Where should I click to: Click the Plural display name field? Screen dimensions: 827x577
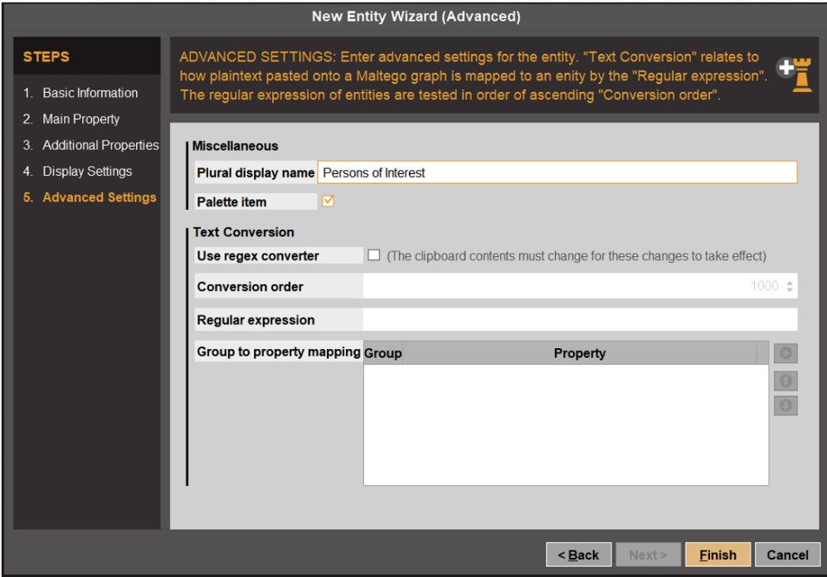pos(557,172)
